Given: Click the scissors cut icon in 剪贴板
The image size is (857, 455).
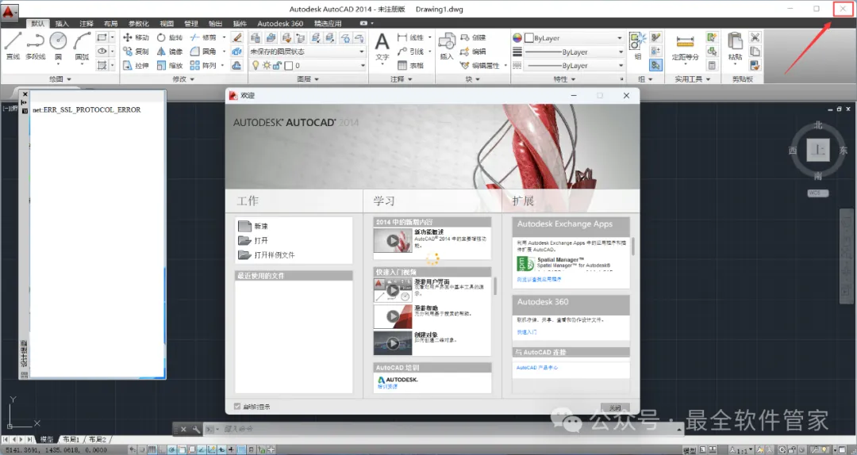Looking at the screenshot, I should pyautogui.click(x=755, y=37).
